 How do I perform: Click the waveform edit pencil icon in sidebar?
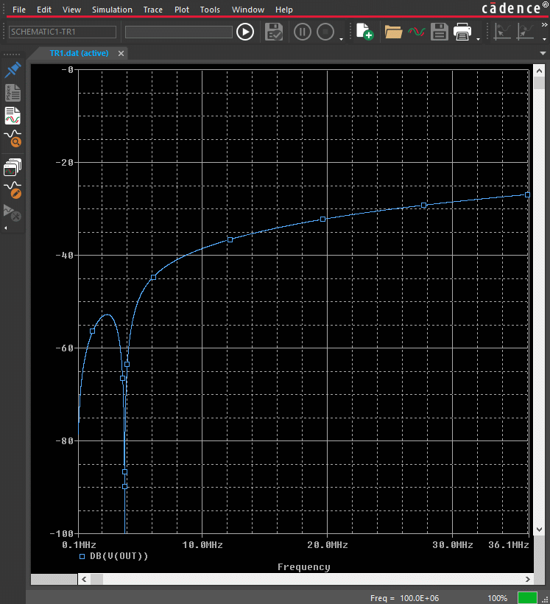[13, 190]
